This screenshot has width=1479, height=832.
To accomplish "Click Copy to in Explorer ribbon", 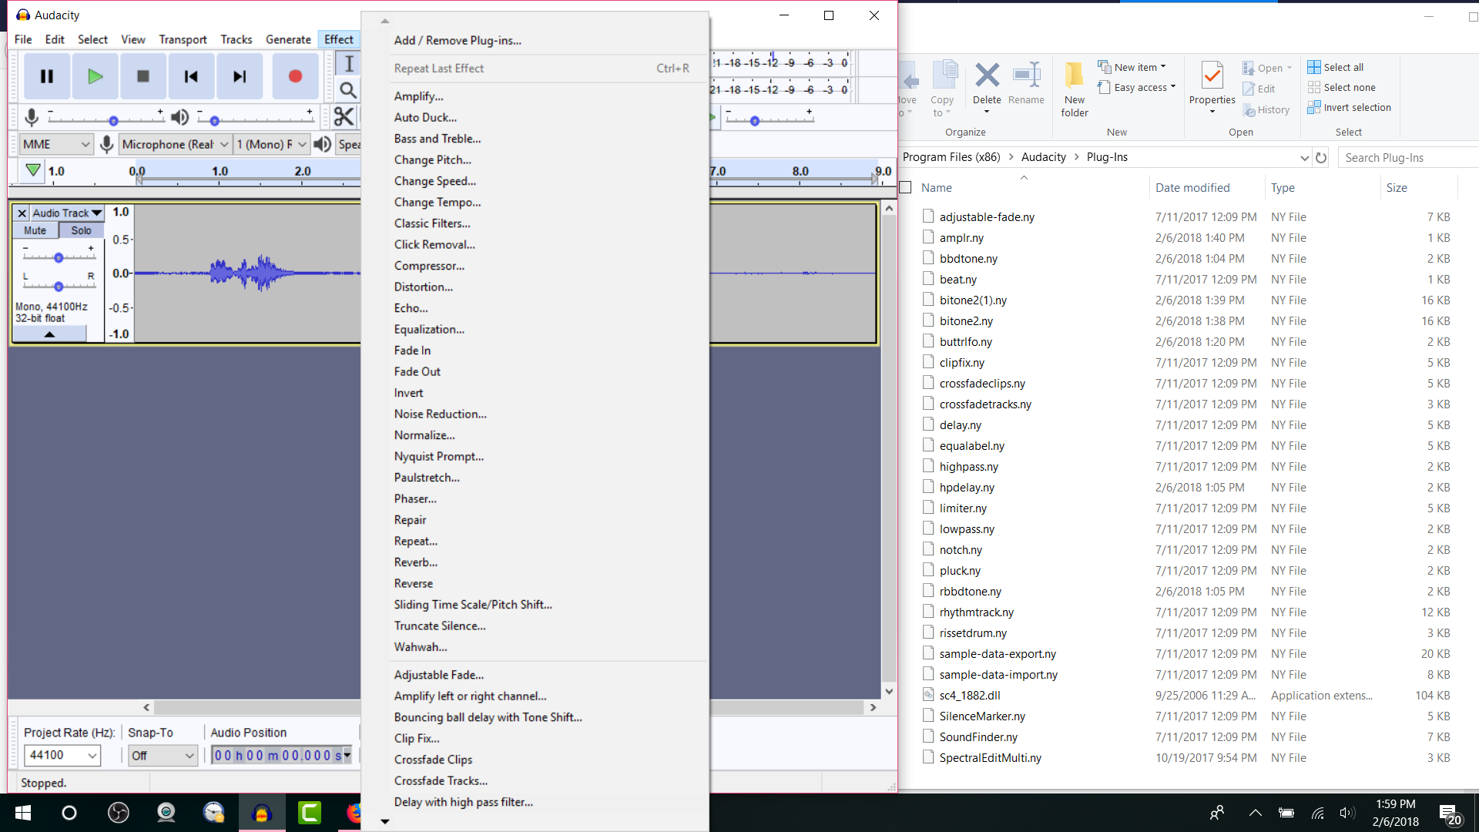I will point(942,88).
